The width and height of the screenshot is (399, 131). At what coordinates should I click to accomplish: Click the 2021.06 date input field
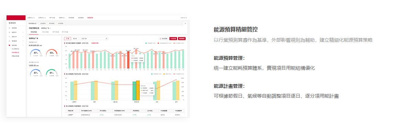pos(94,39)
